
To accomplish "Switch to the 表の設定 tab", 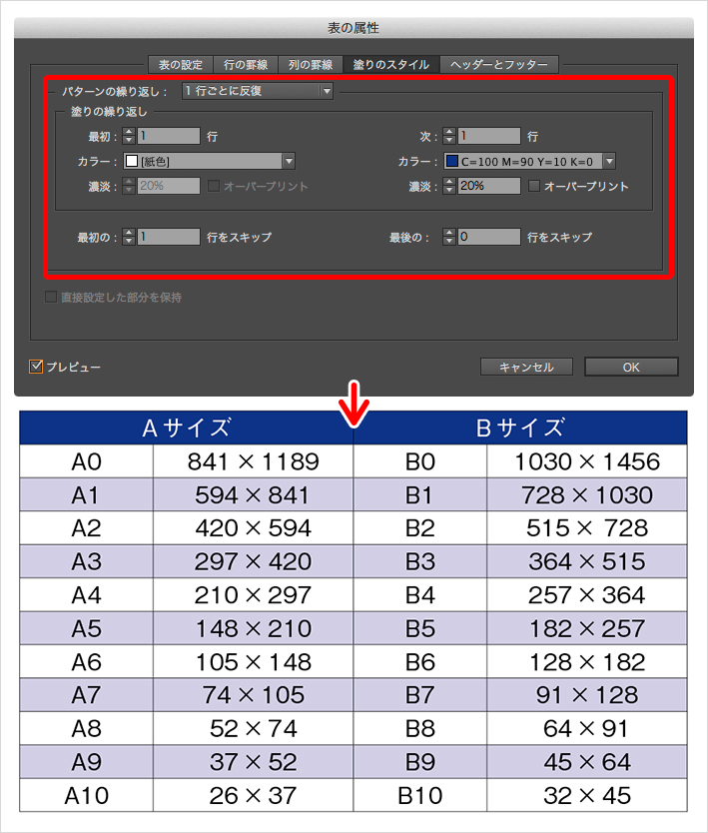I will click(x=181, y=64).
